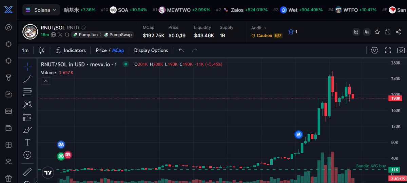Add chart to multi-chart with the plus-chart icon
This screenshot has height=183, width=407.
point(388,32)
